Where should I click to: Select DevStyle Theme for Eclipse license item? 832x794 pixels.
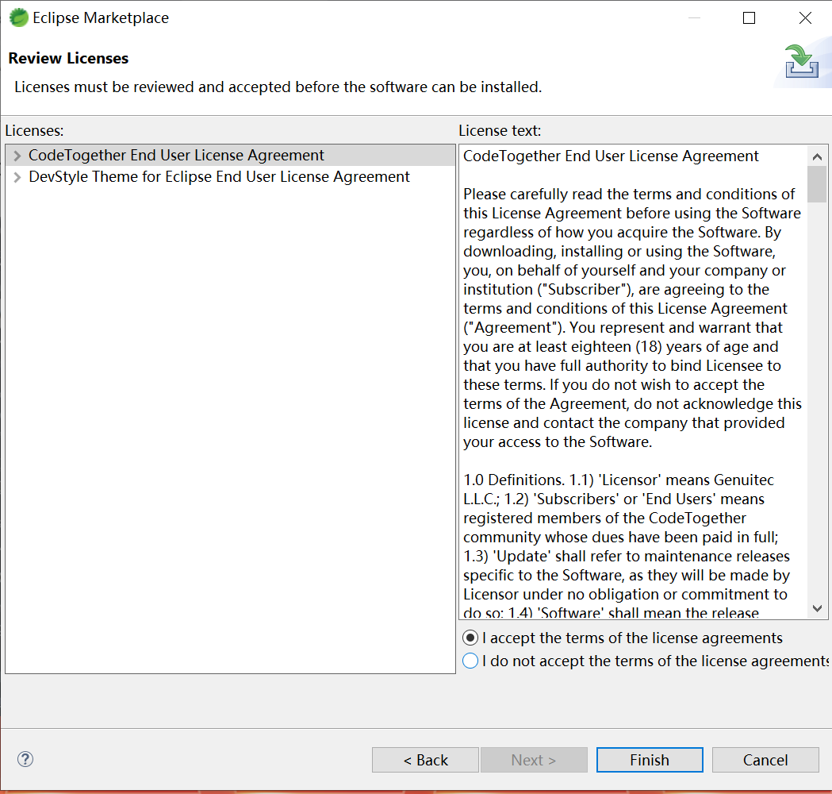(219, 177)
